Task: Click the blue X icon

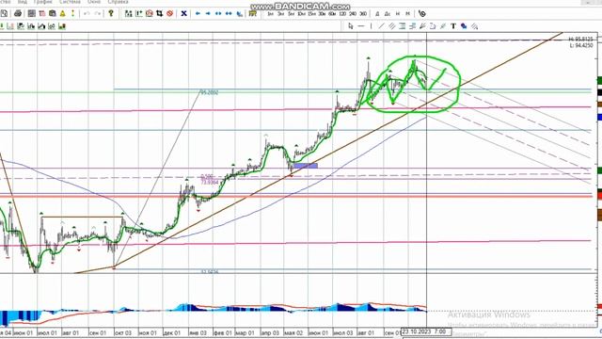Action: (x=184, y=14)
